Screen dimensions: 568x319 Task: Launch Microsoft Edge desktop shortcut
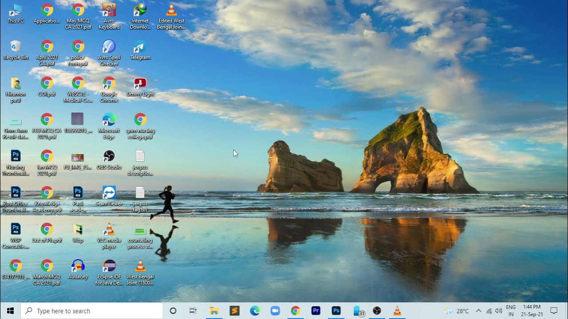coord(109,126)
